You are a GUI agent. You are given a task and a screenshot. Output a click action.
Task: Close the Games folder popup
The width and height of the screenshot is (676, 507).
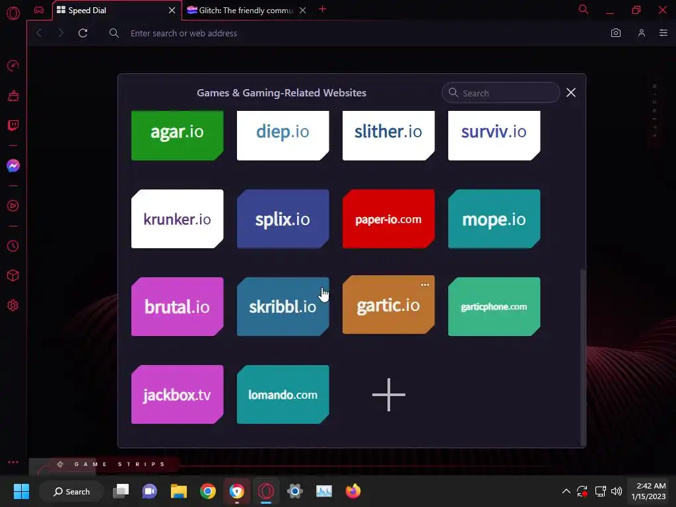click(x=571, y=92)
